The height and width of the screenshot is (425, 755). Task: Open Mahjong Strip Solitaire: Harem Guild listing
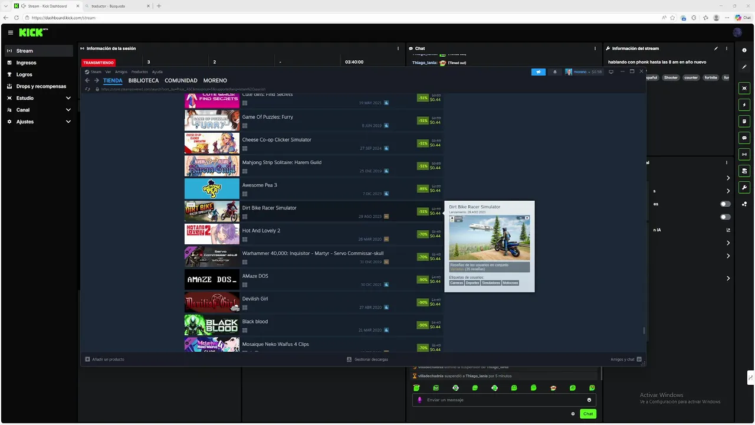click(x=313, y=166)
